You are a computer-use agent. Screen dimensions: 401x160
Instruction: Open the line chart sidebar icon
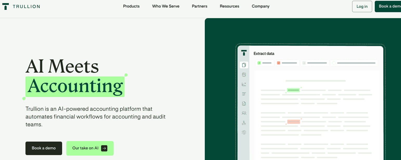(x=244, y=84)
